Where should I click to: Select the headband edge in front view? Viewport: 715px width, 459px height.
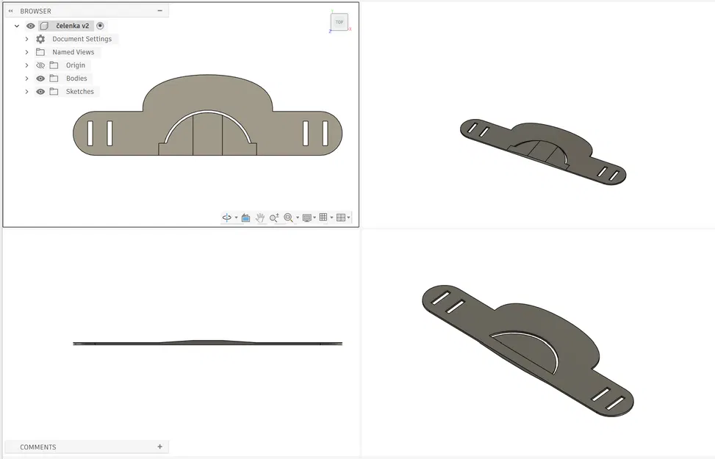(207, 343)
